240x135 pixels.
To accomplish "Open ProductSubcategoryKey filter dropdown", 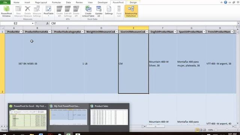I will click(x=82, y=31).
